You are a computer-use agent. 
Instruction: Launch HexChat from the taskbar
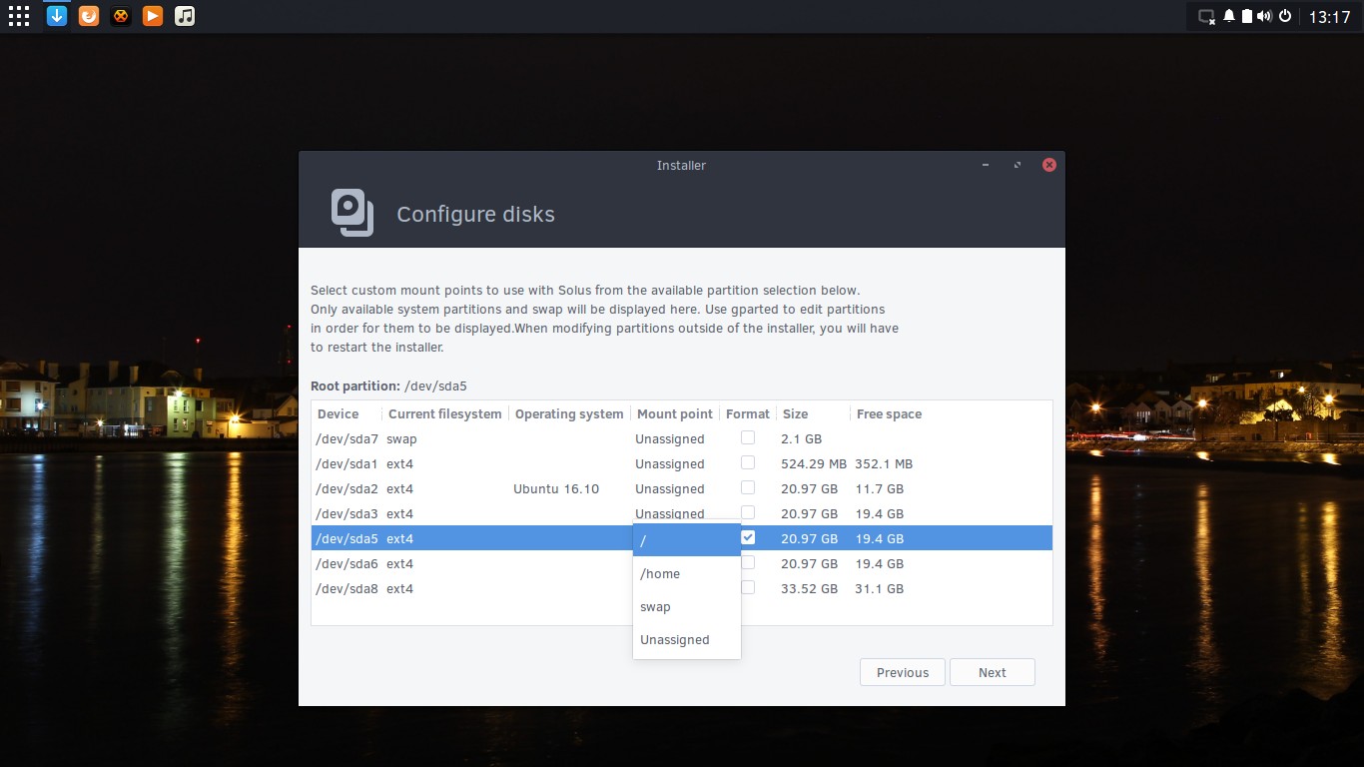(120, 15)
